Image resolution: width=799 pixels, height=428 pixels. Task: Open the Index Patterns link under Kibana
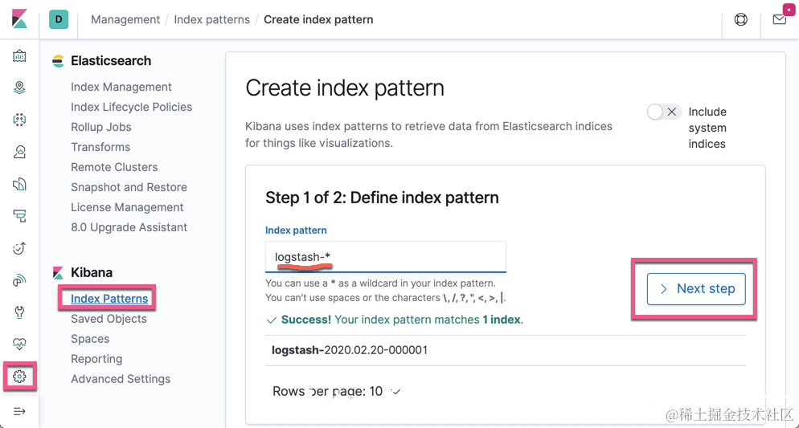109,299
